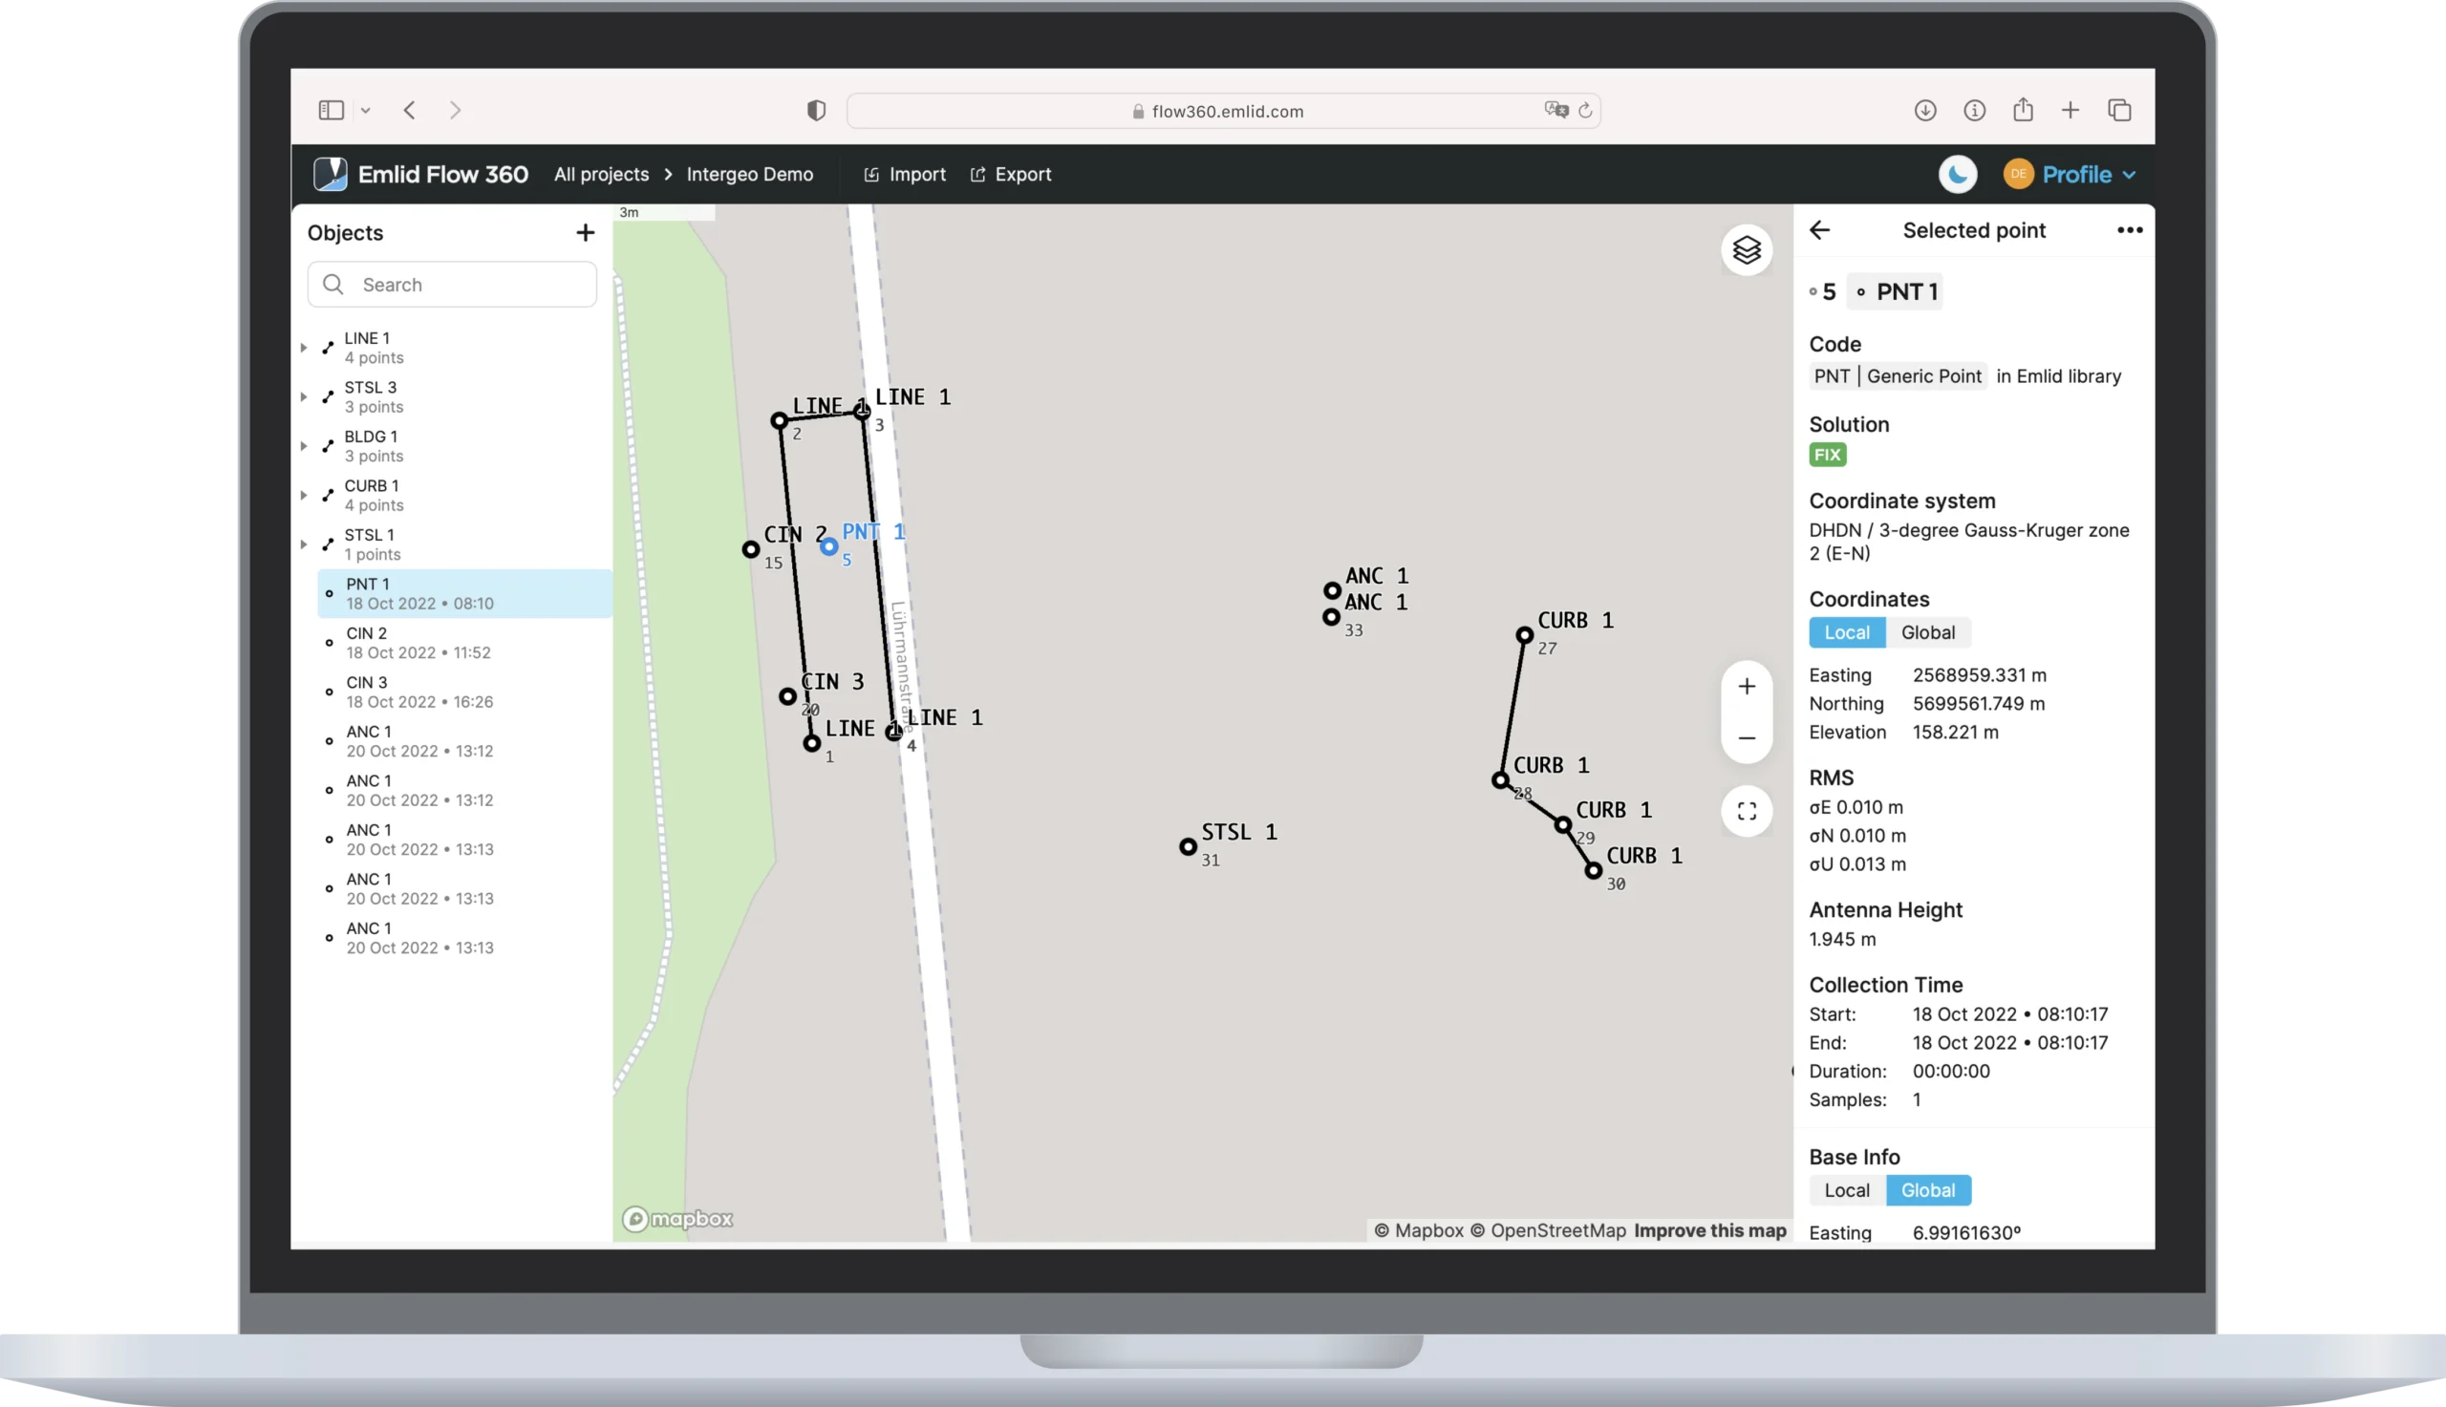Viewport: 2446px width, 1407px height.
Task: Select Local coordinates display
Action: [1846, 632]
